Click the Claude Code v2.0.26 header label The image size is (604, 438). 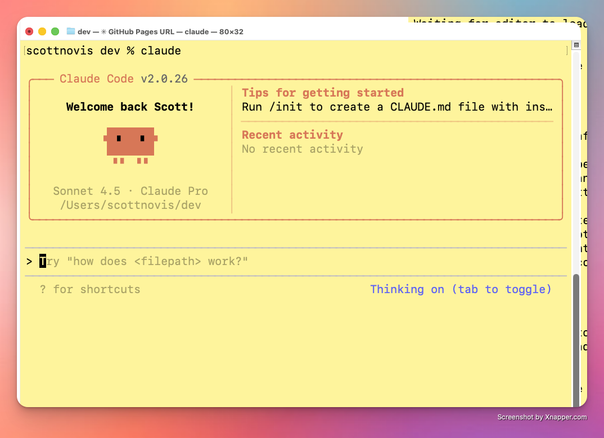coord(124,79)
